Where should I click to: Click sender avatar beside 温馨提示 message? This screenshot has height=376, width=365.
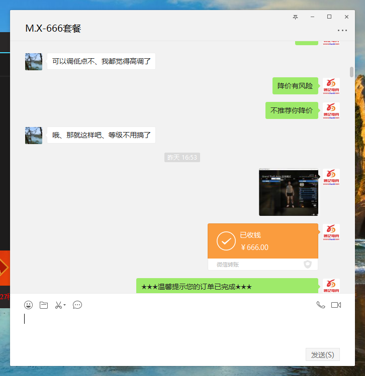331,286
